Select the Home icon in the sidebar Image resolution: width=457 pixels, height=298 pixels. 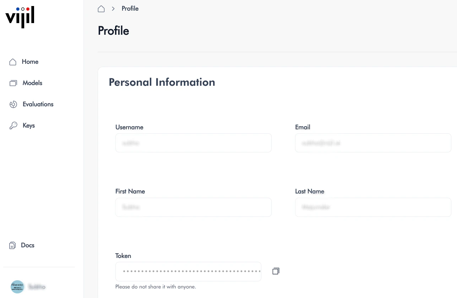click(13, 62)
